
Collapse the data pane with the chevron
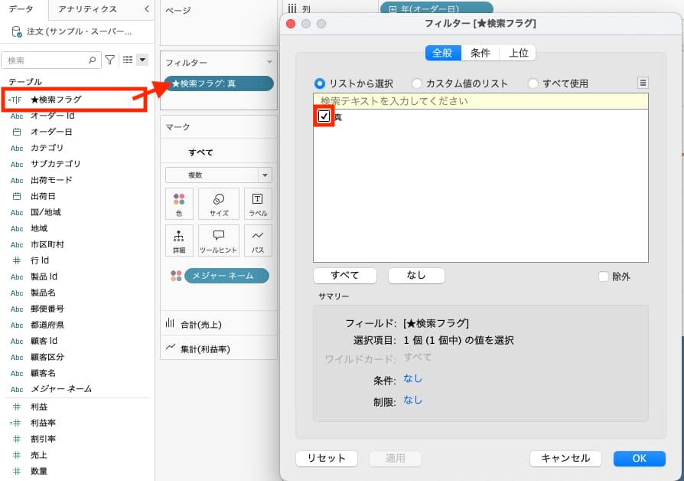[147, 9]
